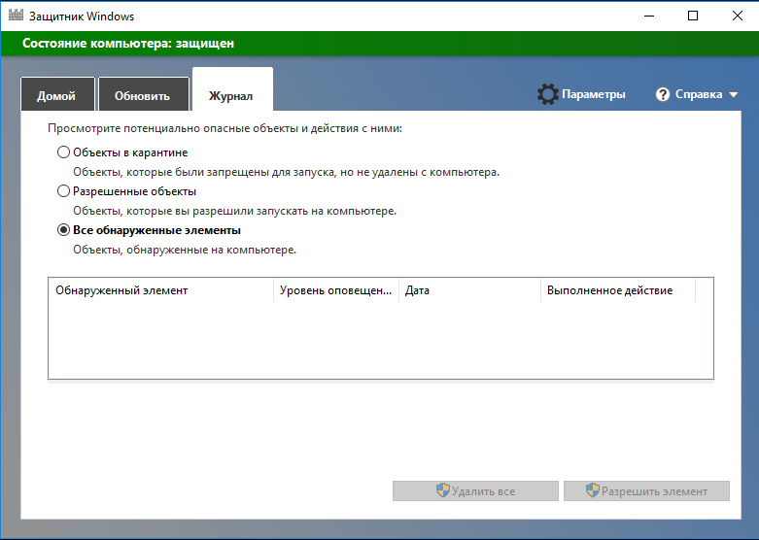Sort by Выполненное действие column header
759x540 pixels.
point(618,290)
